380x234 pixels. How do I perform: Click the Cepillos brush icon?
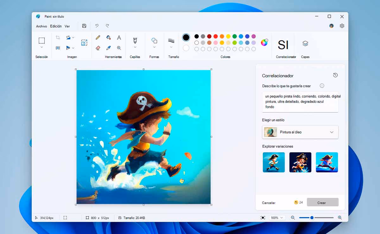pyautogui.click(x=135, y=40)
